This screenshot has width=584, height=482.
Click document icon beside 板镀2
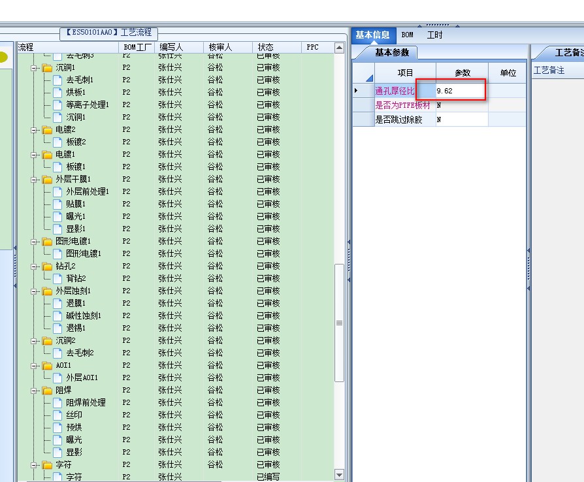coord(57,142)
